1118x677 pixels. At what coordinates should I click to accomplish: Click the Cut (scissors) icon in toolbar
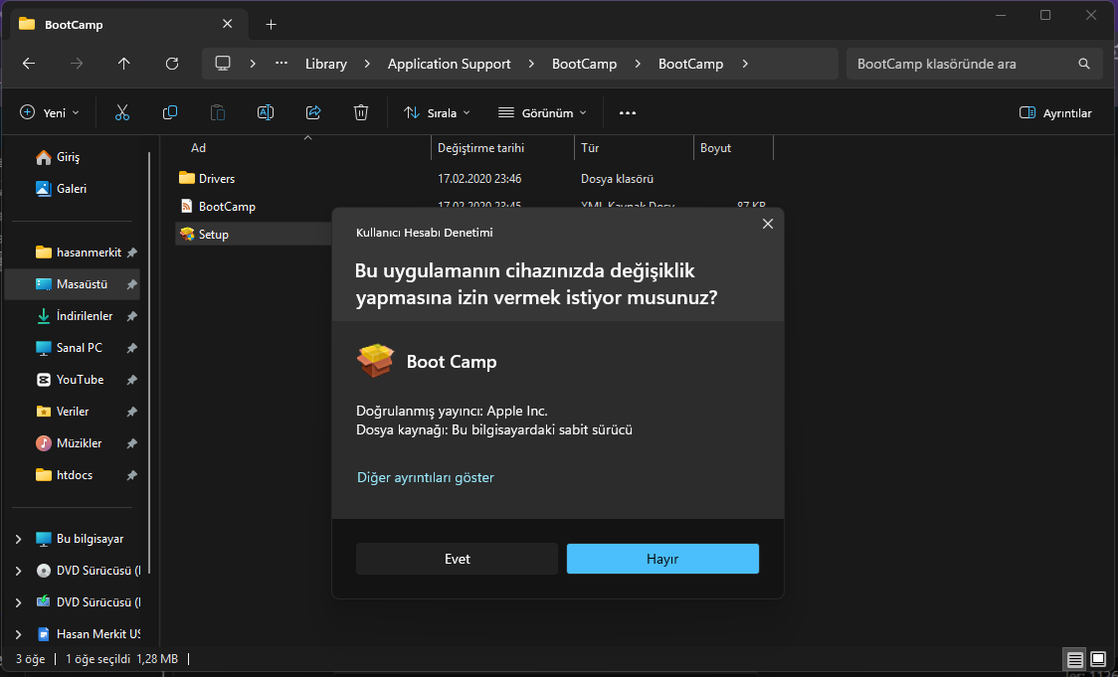[122, 112]
